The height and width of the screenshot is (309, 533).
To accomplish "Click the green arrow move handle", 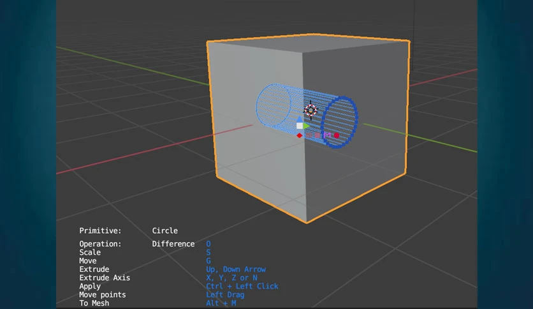I will click(x=307, y=126).
